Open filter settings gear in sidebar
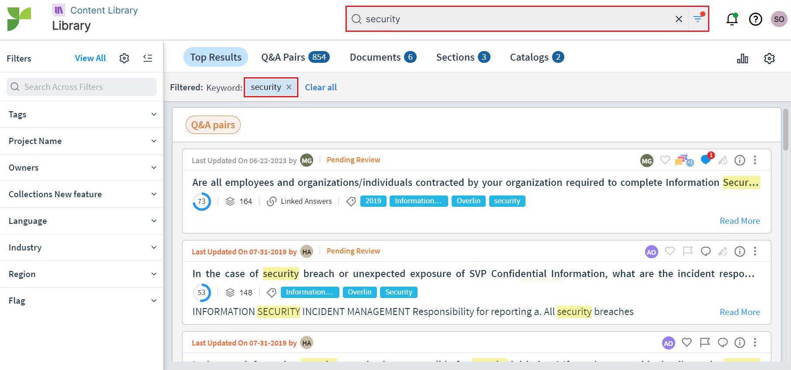Image resolution: width=791 pixels, height=370 pixels. [124, 58]
